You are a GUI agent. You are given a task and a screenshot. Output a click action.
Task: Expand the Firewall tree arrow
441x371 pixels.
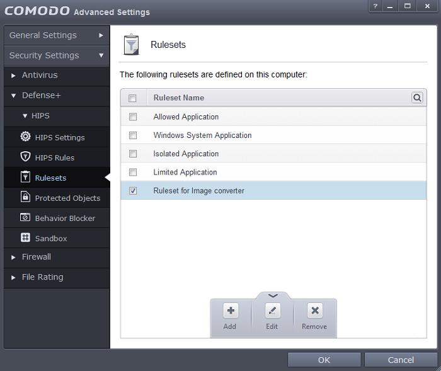(13, 258)
